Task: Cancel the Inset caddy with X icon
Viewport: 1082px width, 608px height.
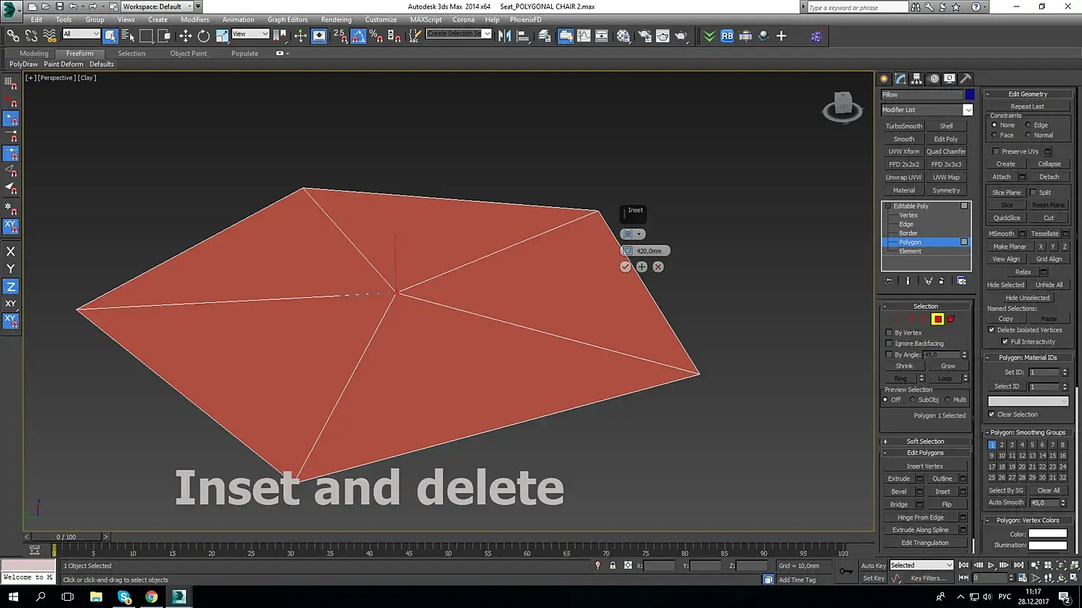Action: click(x=658, y=267)
